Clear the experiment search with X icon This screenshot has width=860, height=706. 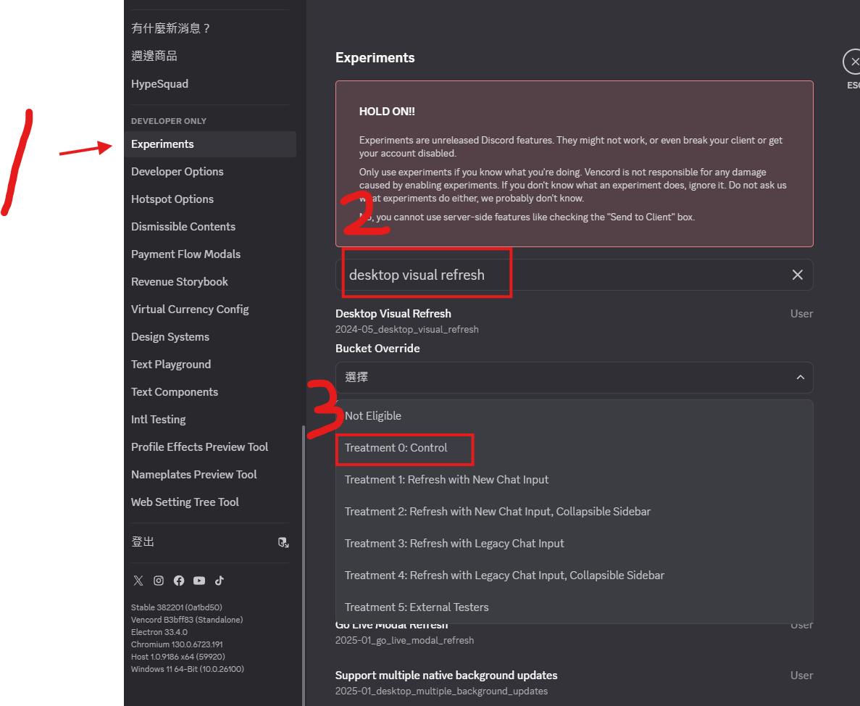(798, 275)
